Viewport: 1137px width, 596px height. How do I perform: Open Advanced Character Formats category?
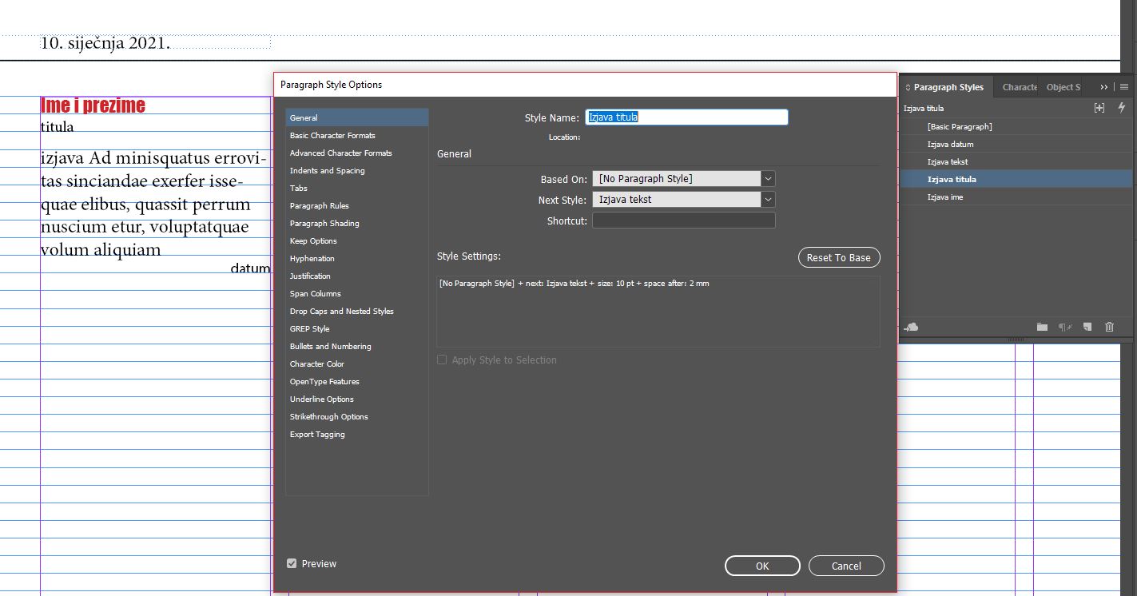coord(357,153)
